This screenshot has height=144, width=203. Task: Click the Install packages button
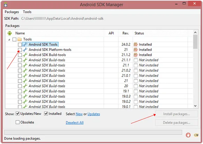(176, 114)
